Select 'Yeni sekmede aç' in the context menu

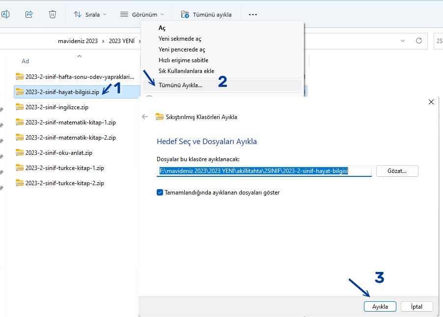180,39
